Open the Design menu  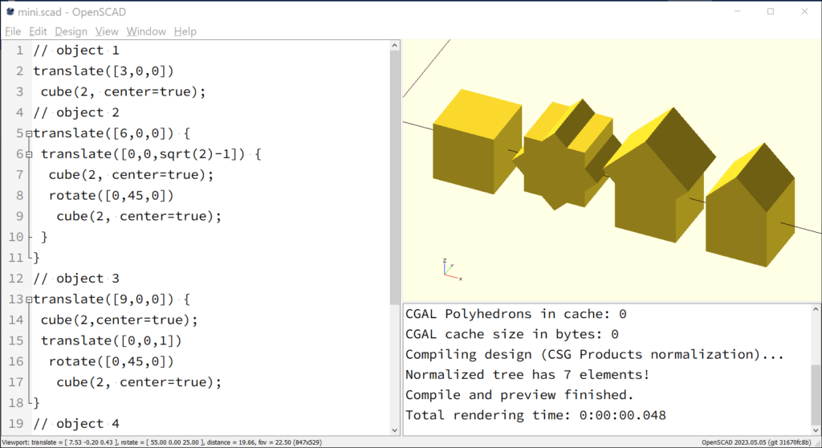[x=71, y=31]
